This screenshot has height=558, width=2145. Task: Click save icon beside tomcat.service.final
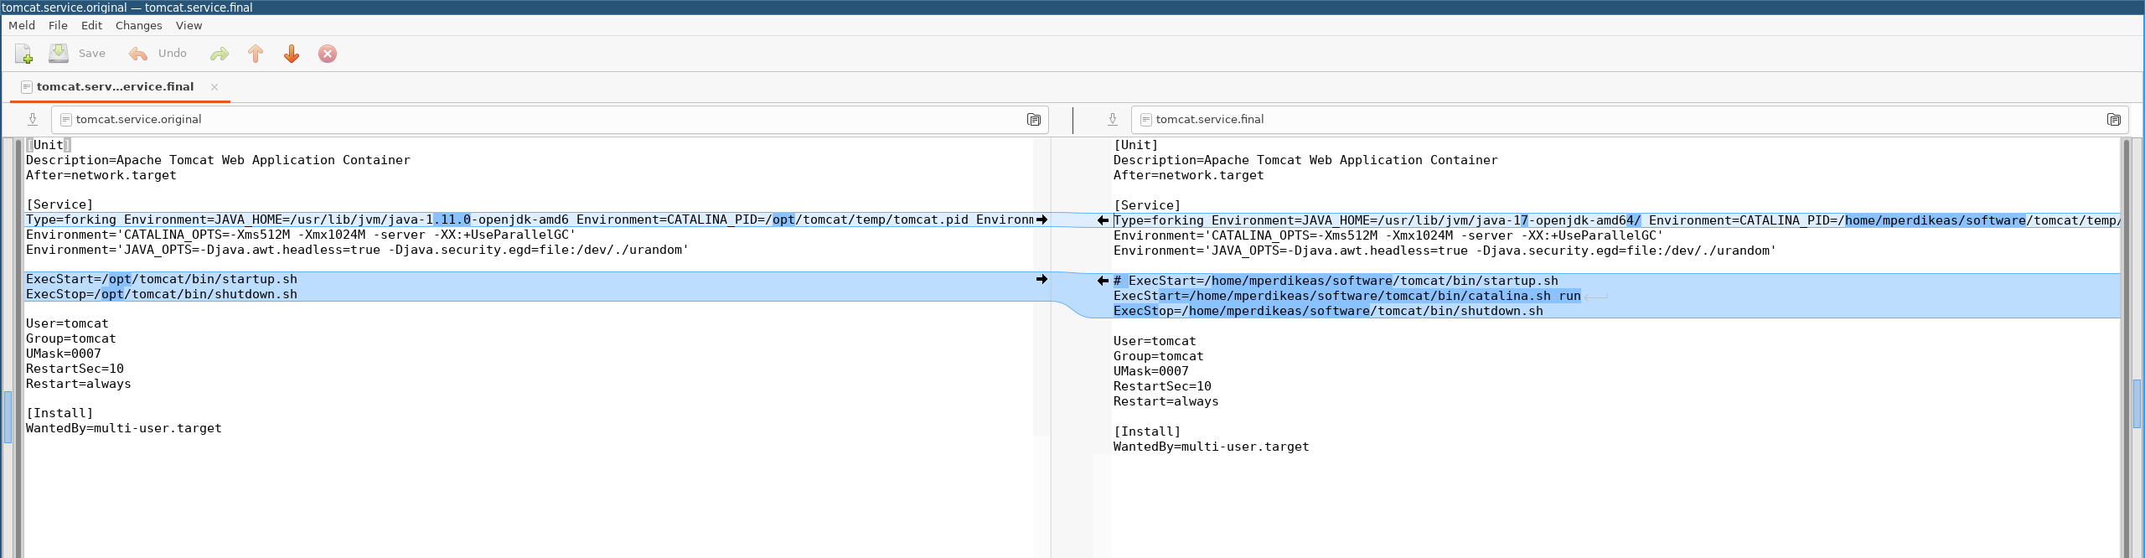[x=1113, y=120]
